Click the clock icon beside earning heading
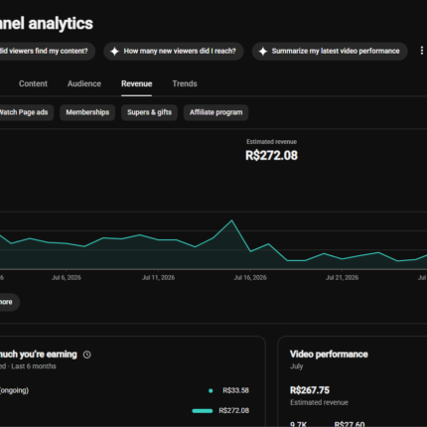This screenshot has height=427, width=427. pos(87,355)
